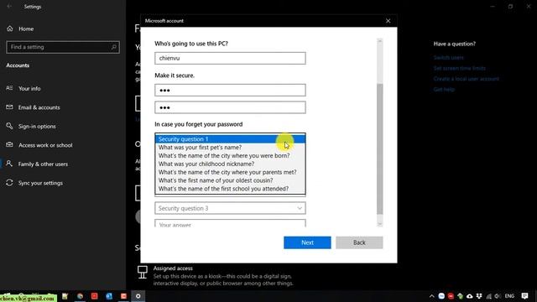Click the username field containing chienvu
The image size is (537, 302).
pyautogui.click(x=230, y=58)
